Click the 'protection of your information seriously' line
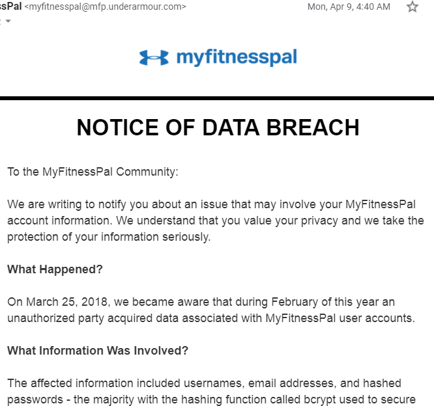Viewport: 434px width, 406px height. [109, 237]
